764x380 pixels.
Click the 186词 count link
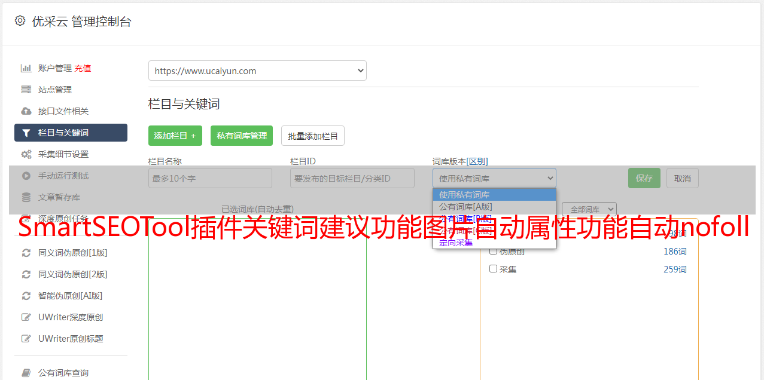click(x=675, y=252)
